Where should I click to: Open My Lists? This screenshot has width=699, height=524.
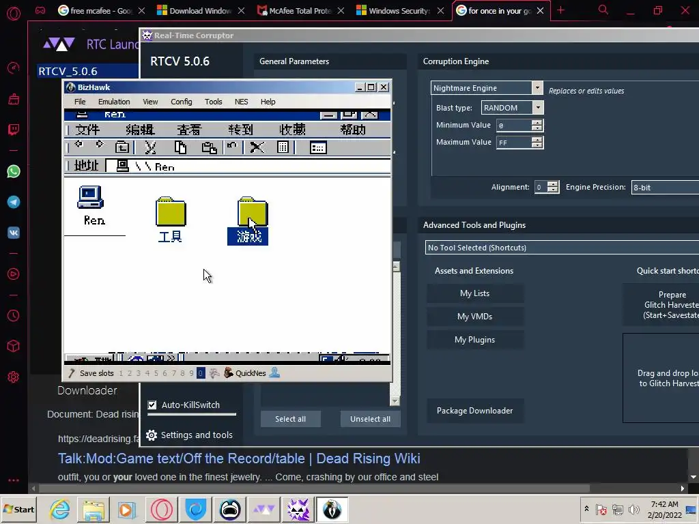(x=475, y=293)
